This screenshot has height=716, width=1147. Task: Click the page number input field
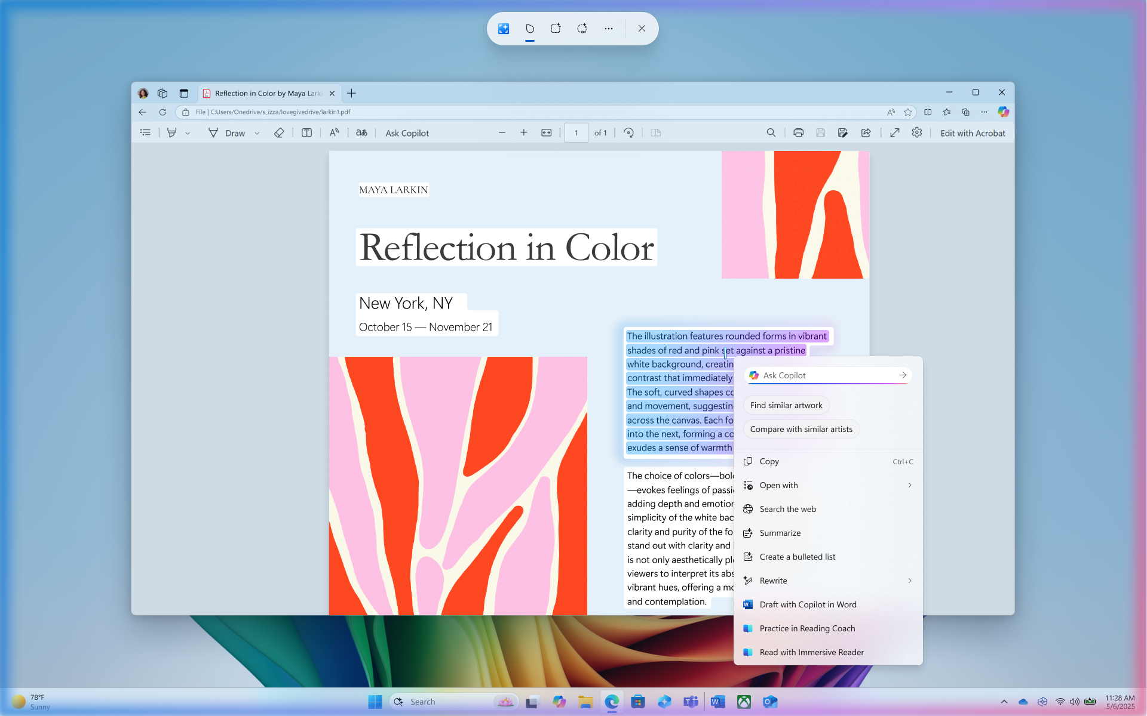pos(576,132)
